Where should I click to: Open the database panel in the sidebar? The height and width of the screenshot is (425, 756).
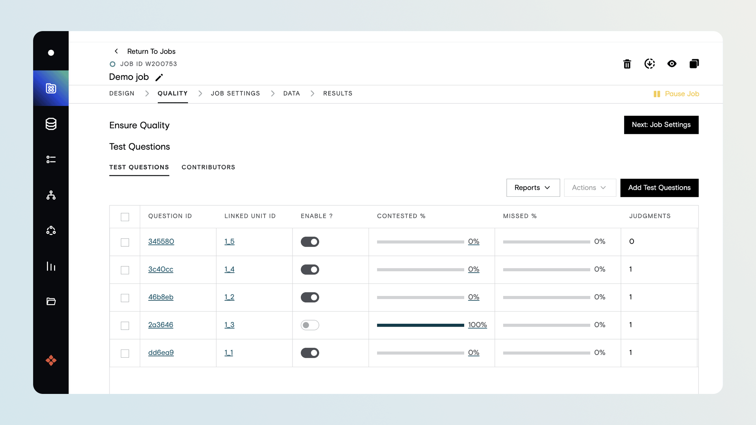pyautogui.click(x=51, y=124)
